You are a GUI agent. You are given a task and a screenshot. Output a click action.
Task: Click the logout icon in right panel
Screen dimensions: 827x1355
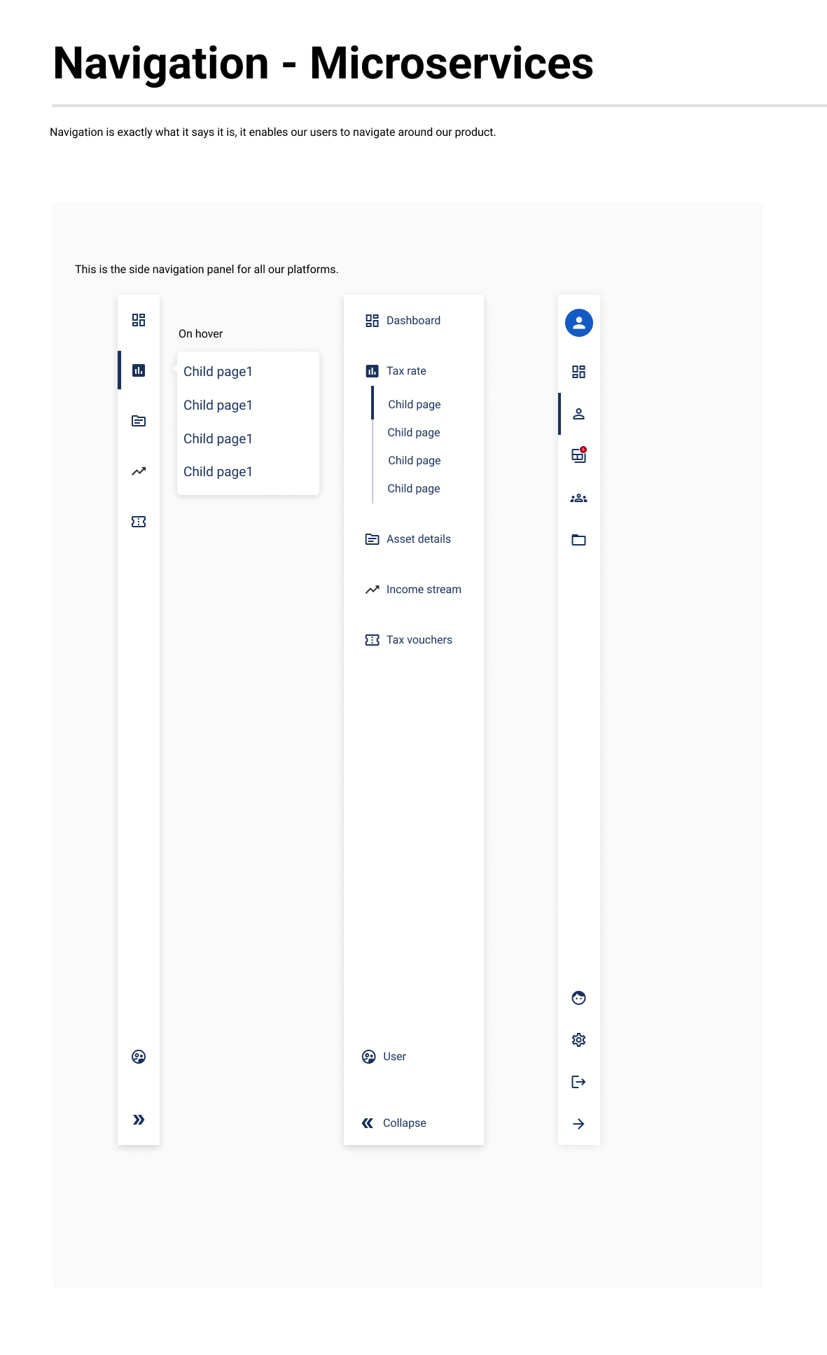tap(578, 1082)
